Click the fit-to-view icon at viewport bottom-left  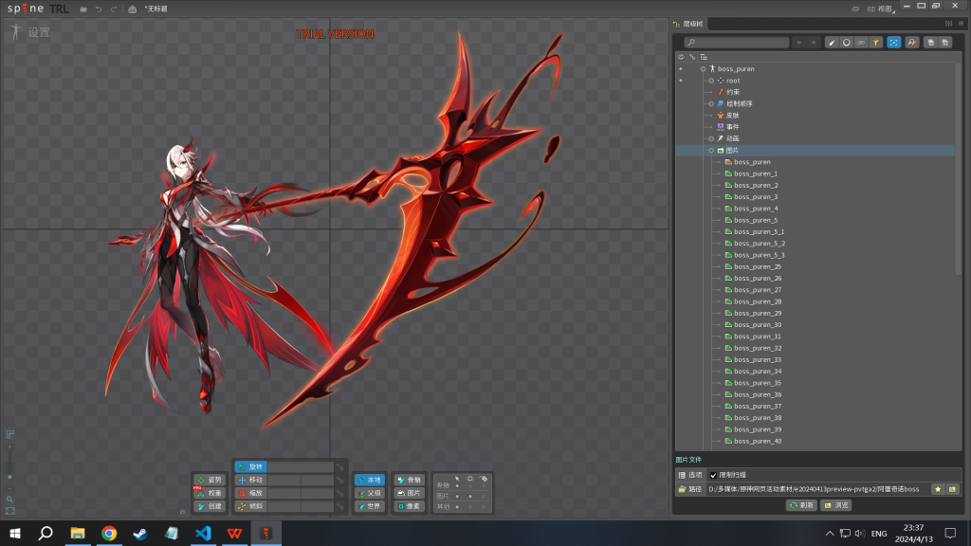point(9,511)
